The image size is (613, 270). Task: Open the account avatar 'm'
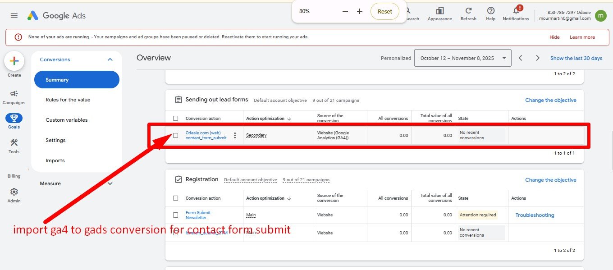600,16
